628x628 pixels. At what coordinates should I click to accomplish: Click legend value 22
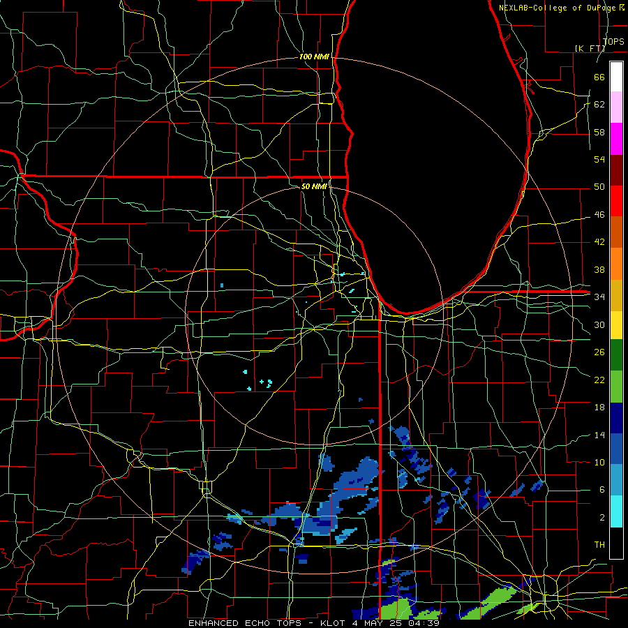pyautogui.click(x=599, y=380)
